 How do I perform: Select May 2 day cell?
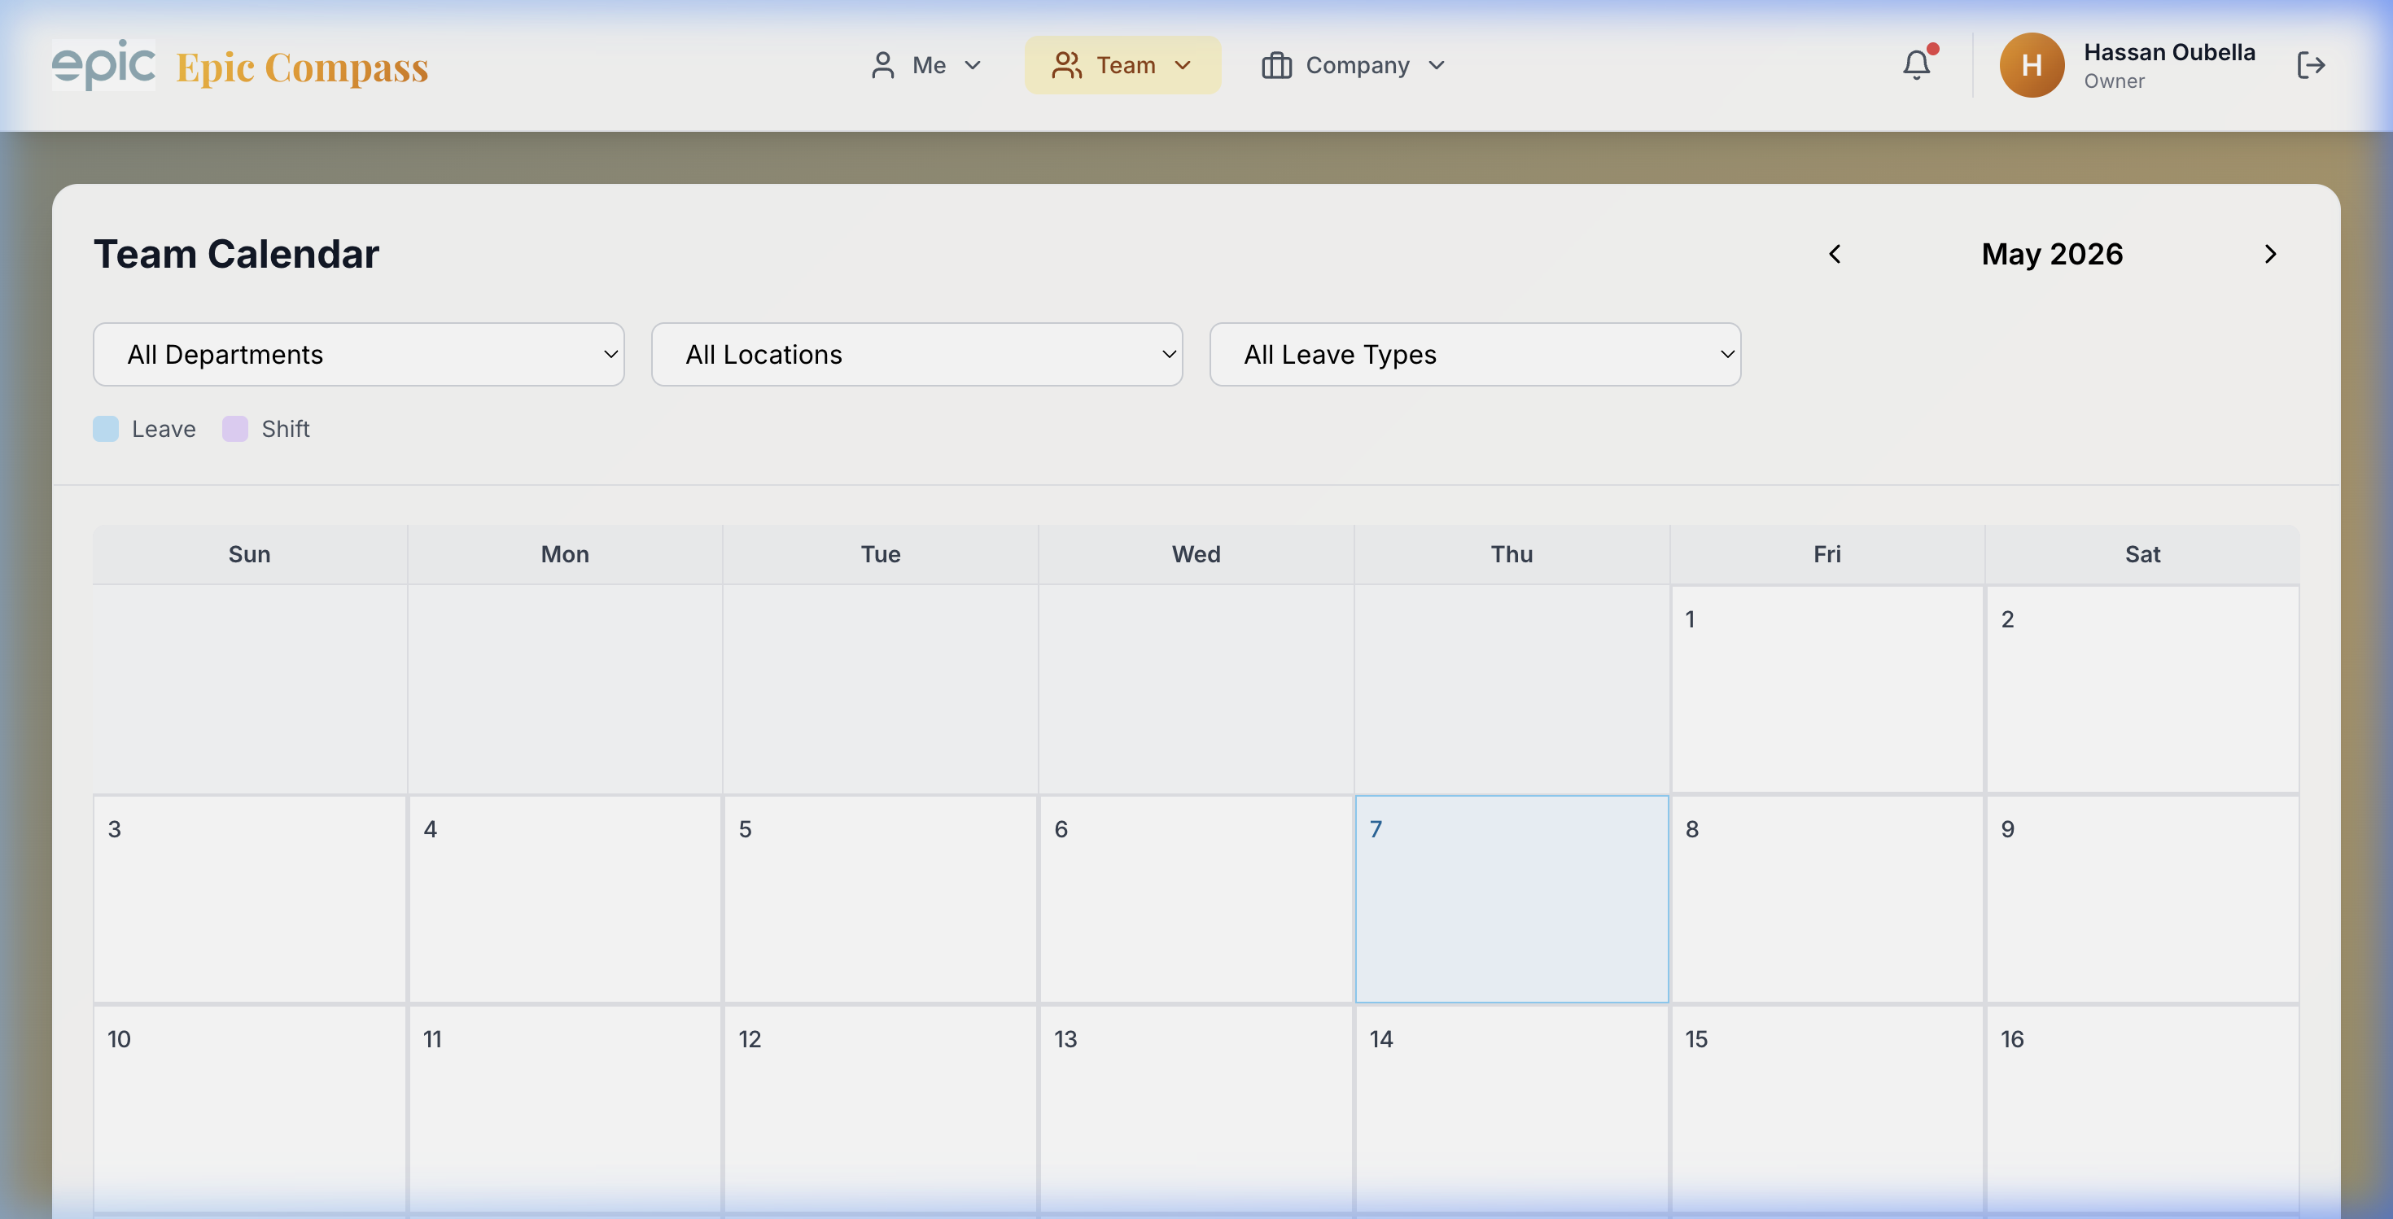(2142, 689)
